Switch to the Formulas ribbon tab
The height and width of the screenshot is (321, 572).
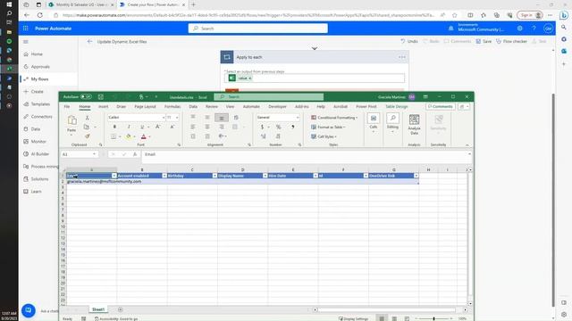click(x=172, y=107)
